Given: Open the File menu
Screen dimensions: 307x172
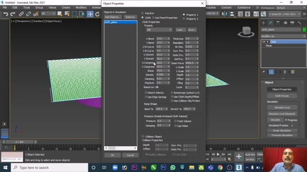Looking at the screenshot, I should click(5, 8).
